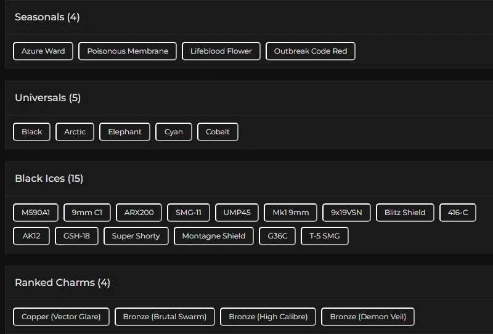Click the Elephant universal tag
Screen dimensions: 493x334
click(x=125, y=132)
